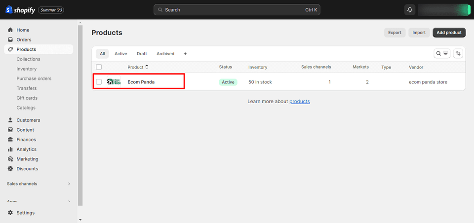The height and width of the screenshot is (223, 474).
Task: Open Collections submenu item
Action: 29,59
